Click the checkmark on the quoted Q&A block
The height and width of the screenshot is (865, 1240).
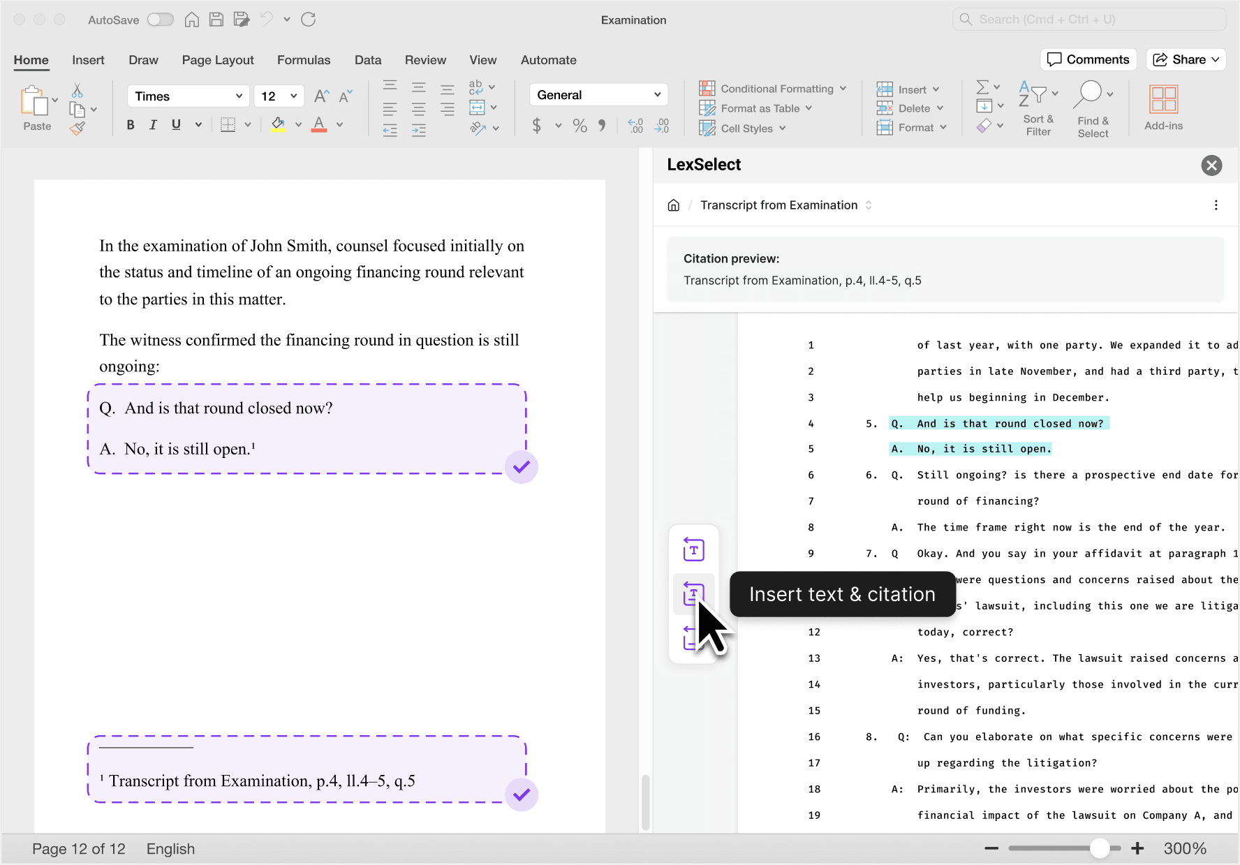point(522,467)
